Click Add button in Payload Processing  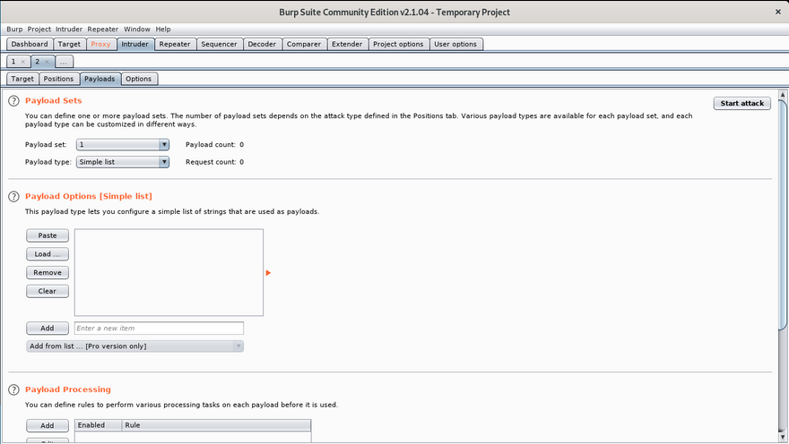click(x=48, y=425)
